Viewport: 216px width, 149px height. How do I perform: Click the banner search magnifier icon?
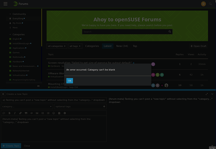(170, 32)
